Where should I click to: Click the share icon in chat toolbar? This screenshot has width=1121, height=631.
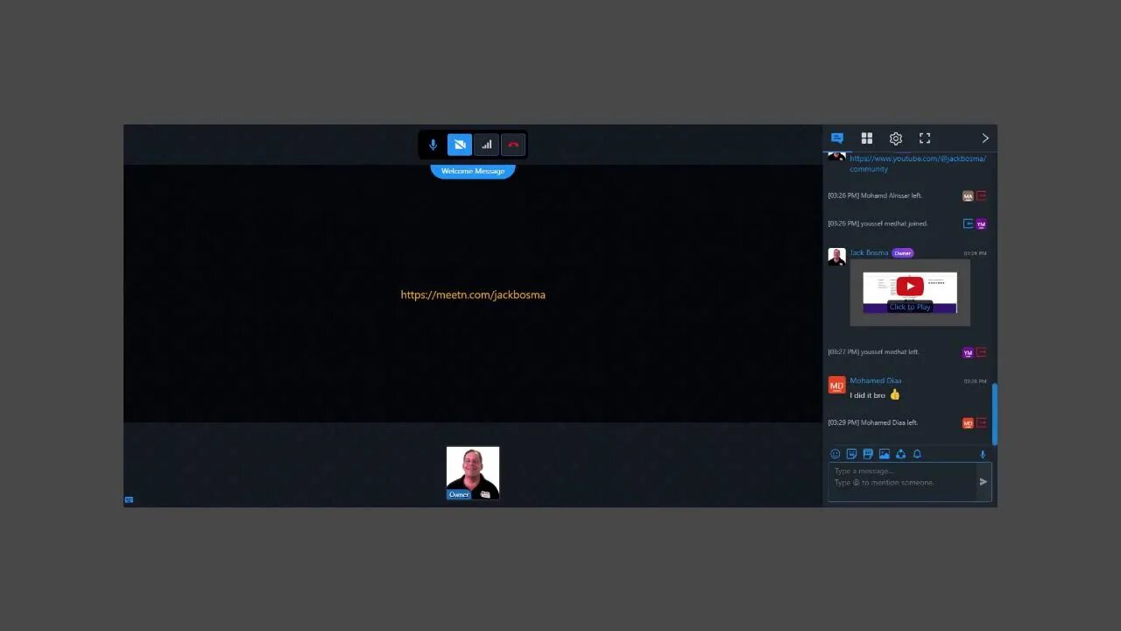click(900, 454)
